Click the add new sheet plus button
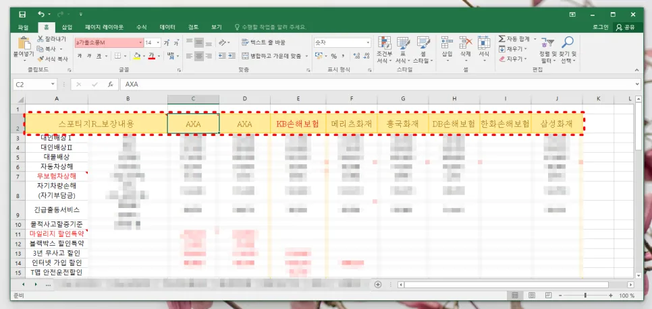 378,285
